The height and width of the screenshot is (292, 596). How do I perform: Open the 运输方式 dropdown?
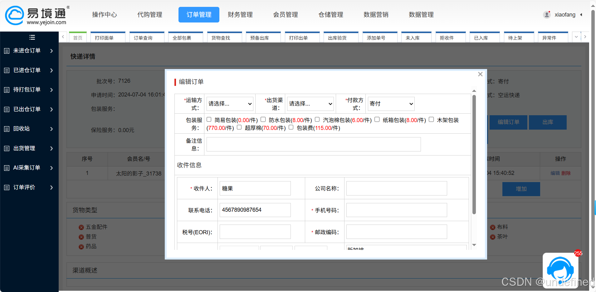230,104
